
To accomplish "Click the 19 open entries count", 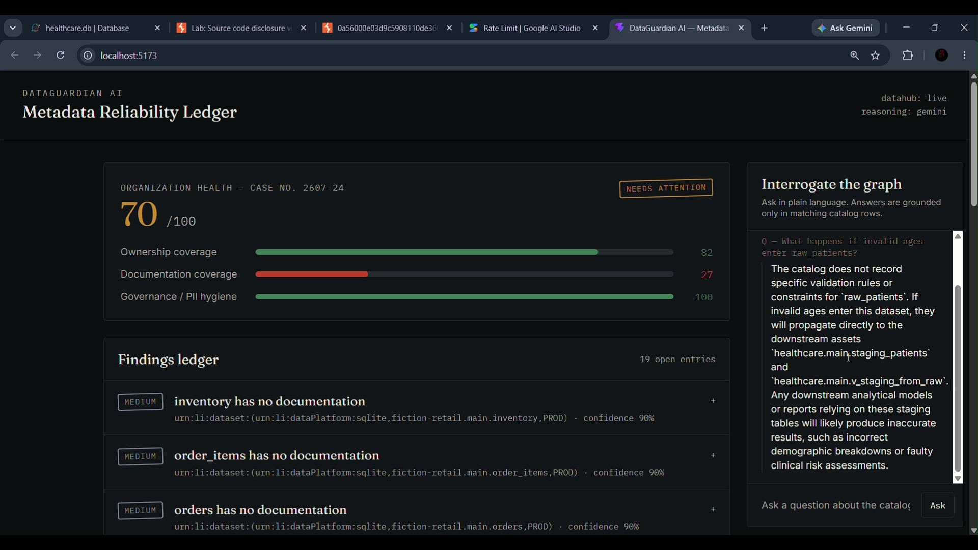I will [677, 360].
